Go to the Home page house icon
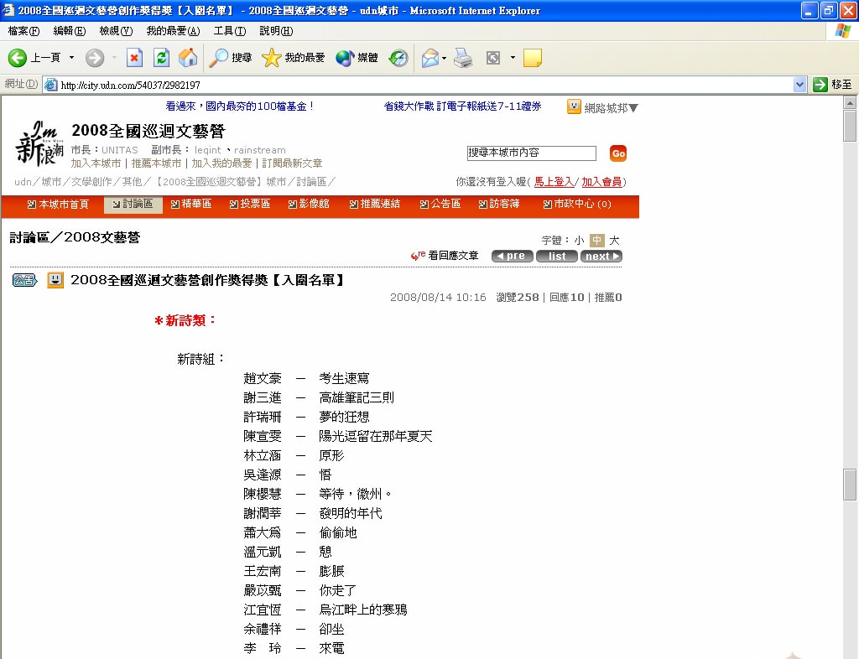Image resolution: width=859 pixels, height=659 pixels. 188,58
